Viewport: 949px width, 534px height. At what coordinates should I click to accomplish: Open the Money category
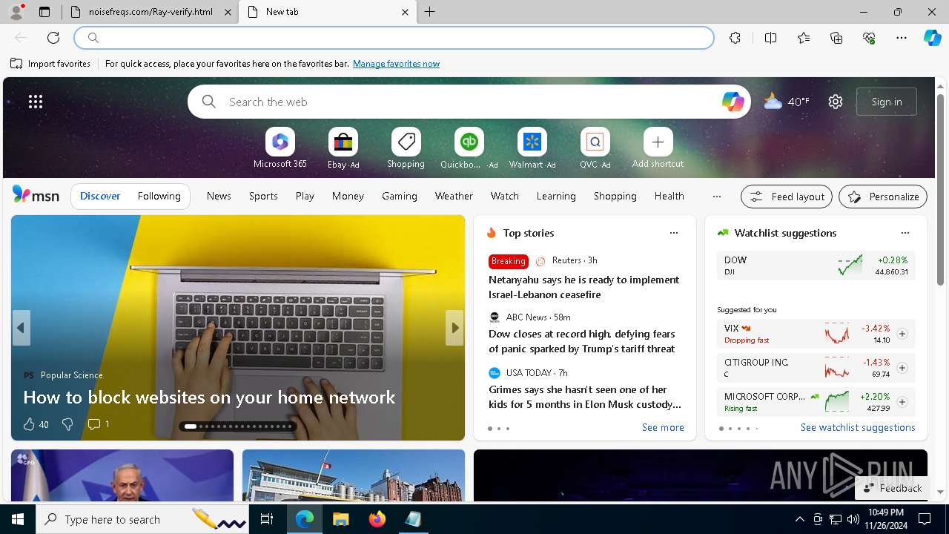coord(348,196)
